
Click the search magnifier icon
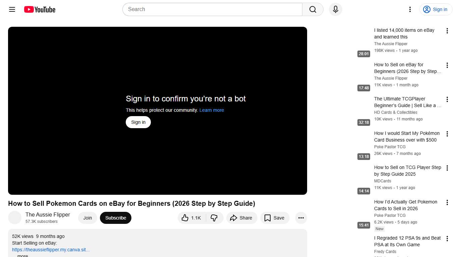(x=312, y=9)
